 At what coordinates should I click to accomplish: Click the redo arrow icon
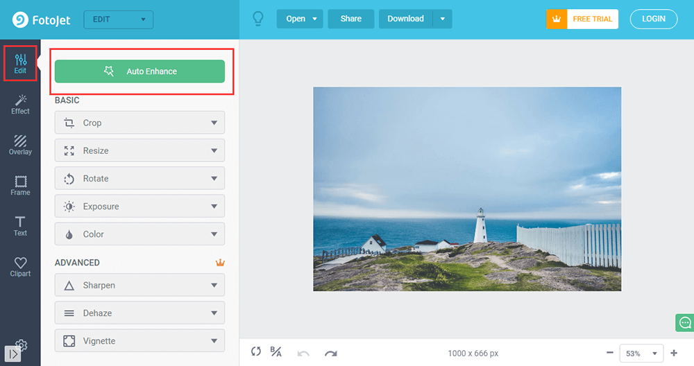(x=330, y=353)
